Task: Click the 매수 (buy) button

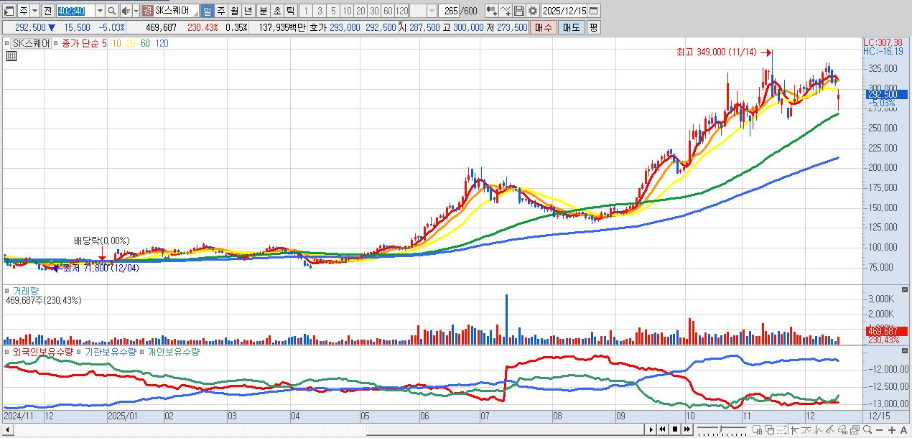Action: tap(544, 27)
